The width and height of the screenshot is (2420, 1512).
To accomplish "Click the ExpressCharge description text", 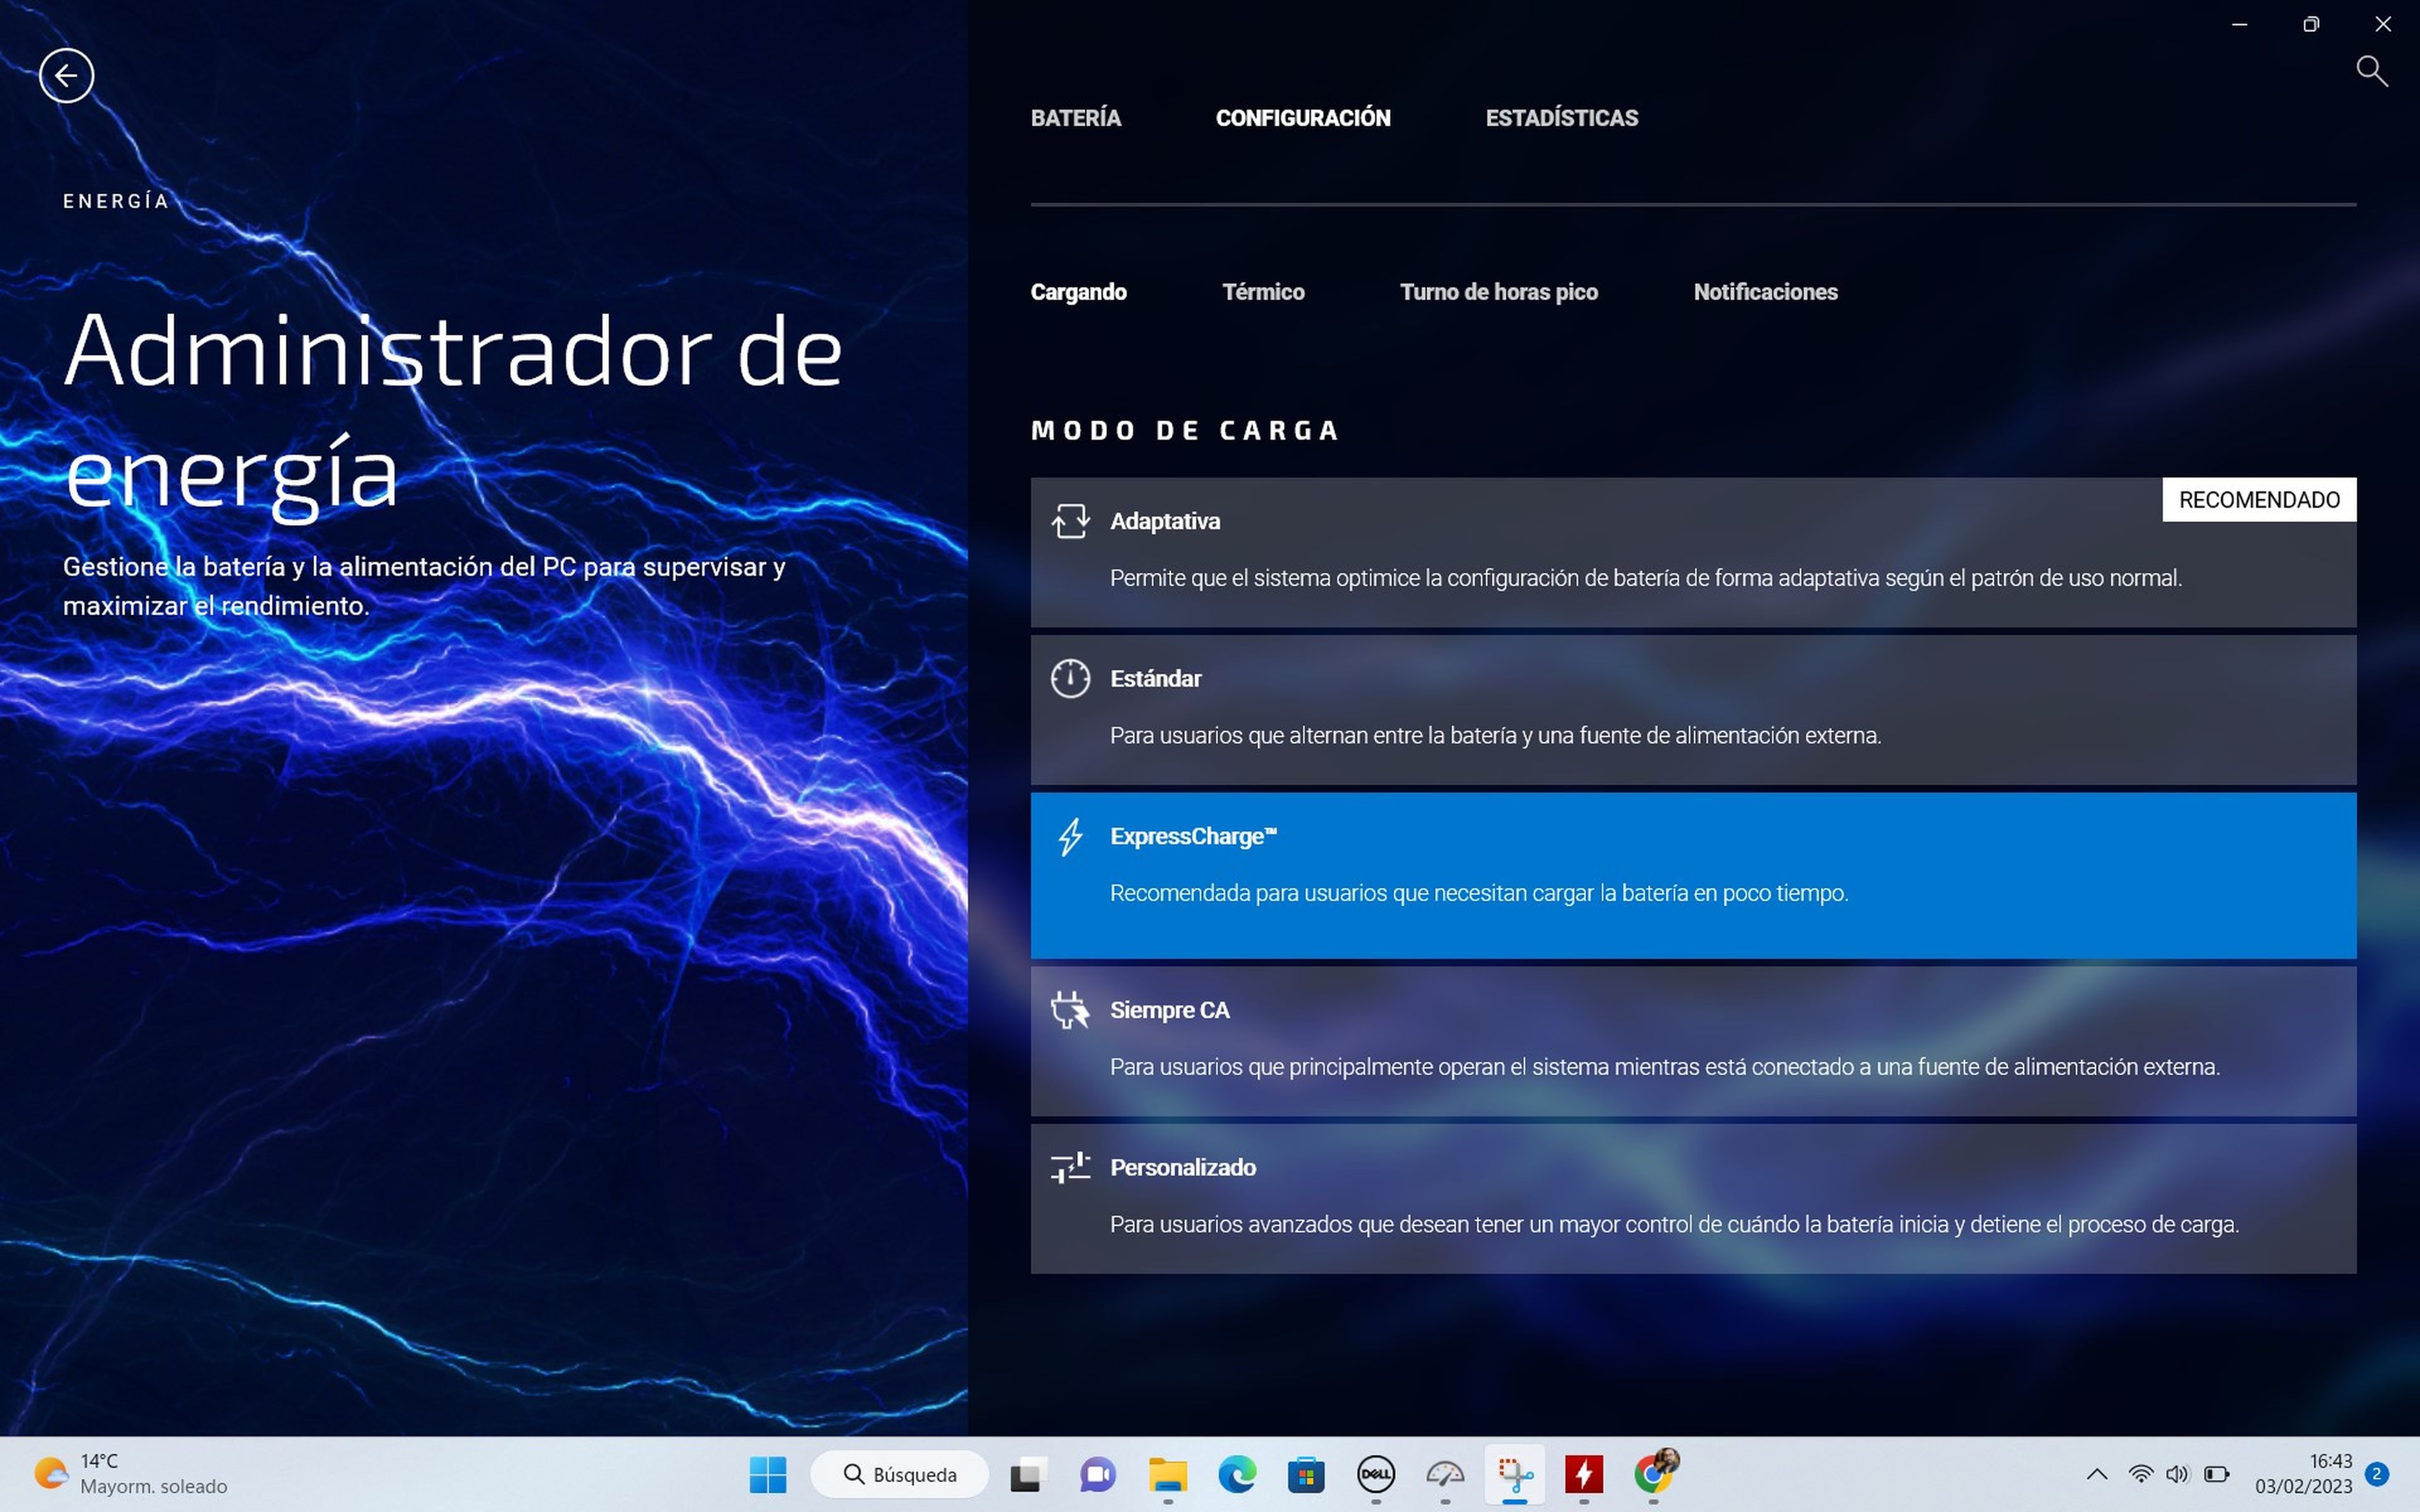I will [x=1478, y=893].
